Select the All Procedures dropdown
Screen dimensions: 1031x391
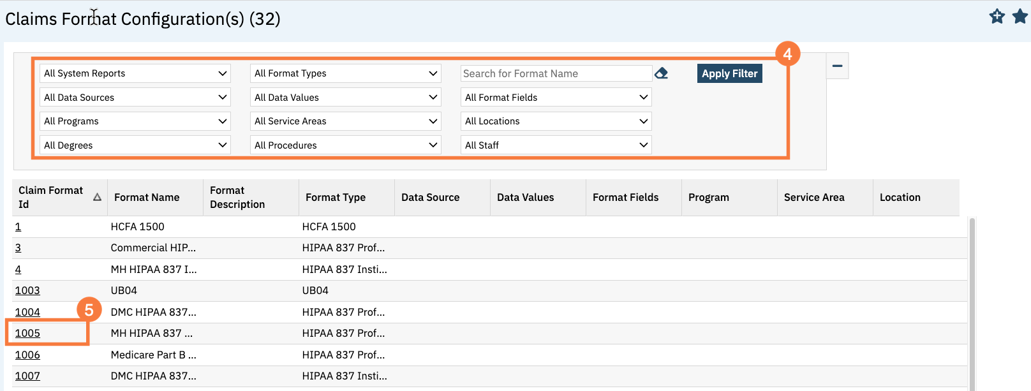[346, 145]
